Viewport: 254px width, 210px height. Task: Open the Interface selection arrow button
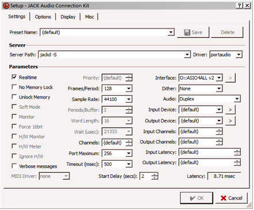click(x=230, y=78)
